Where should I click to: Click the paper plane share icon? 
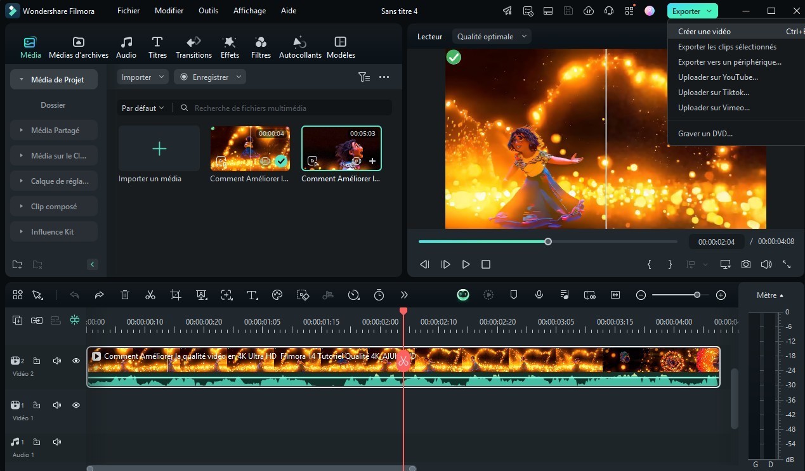click(x=507, y=11)
